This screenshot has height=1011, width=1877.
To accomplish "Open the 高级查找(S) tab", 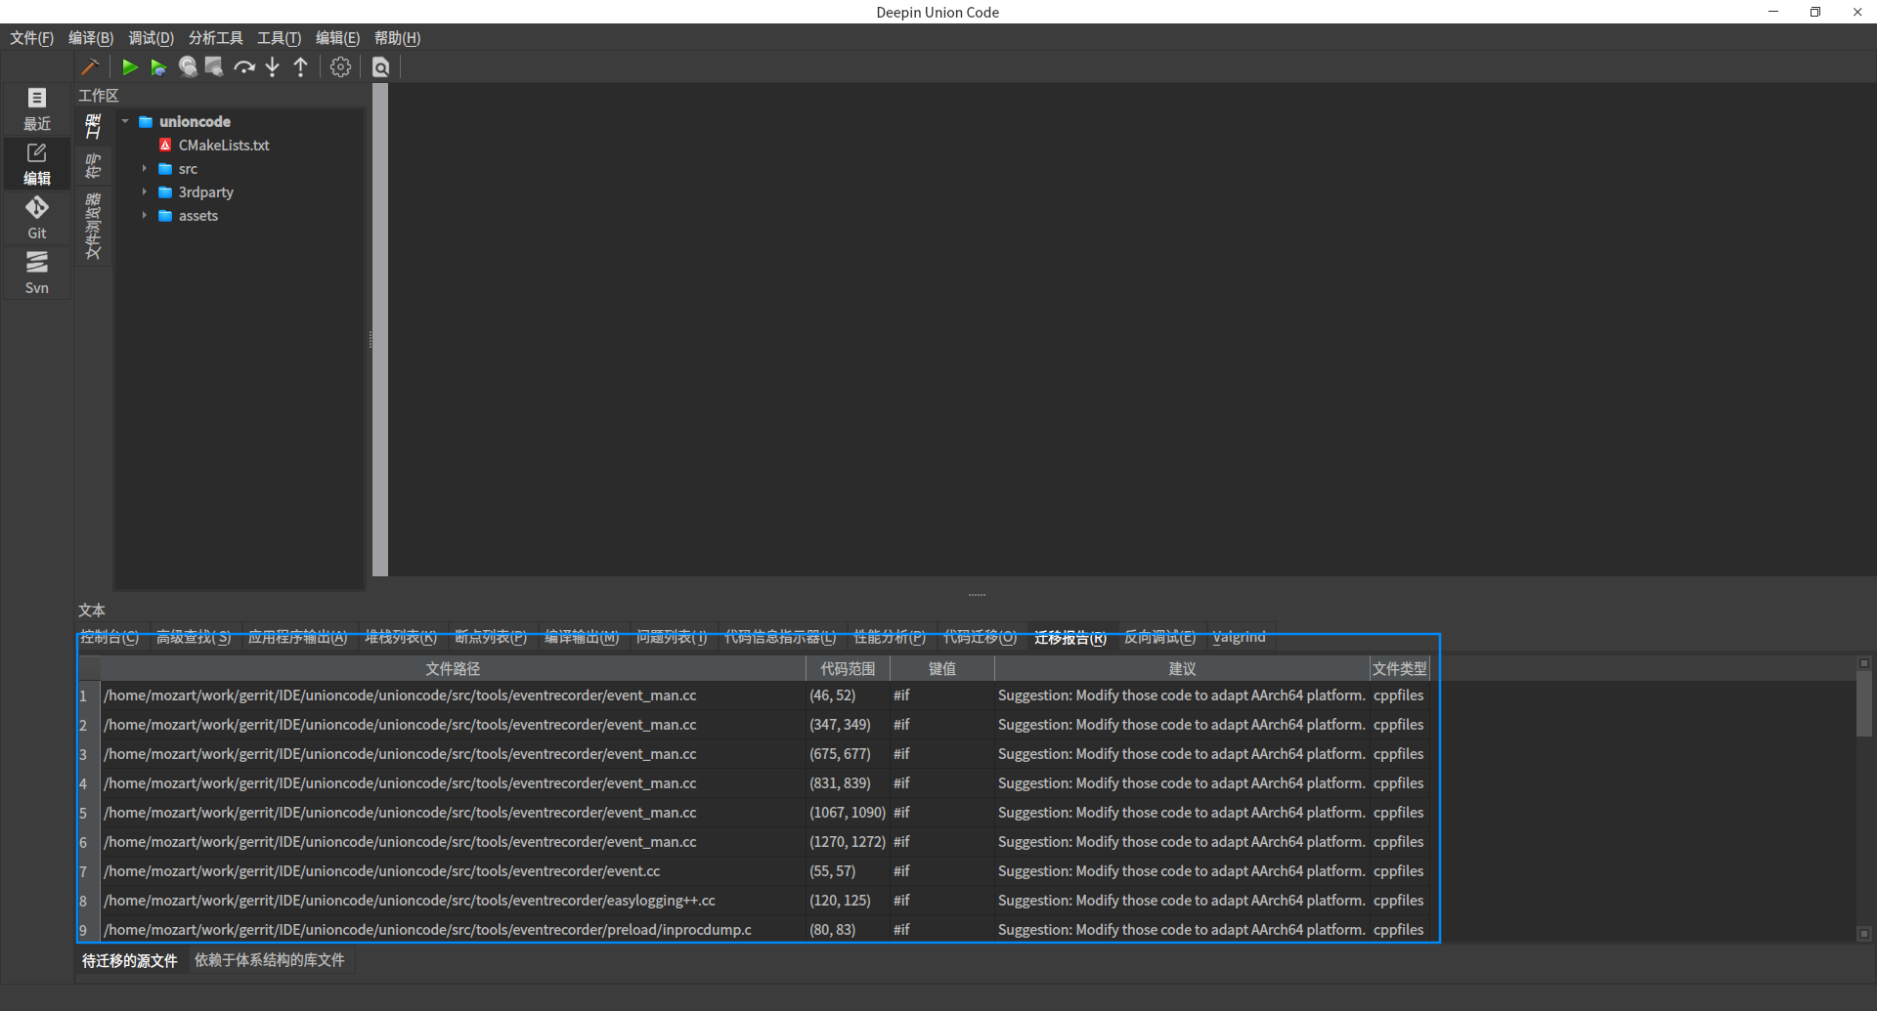I will point(194,637).
